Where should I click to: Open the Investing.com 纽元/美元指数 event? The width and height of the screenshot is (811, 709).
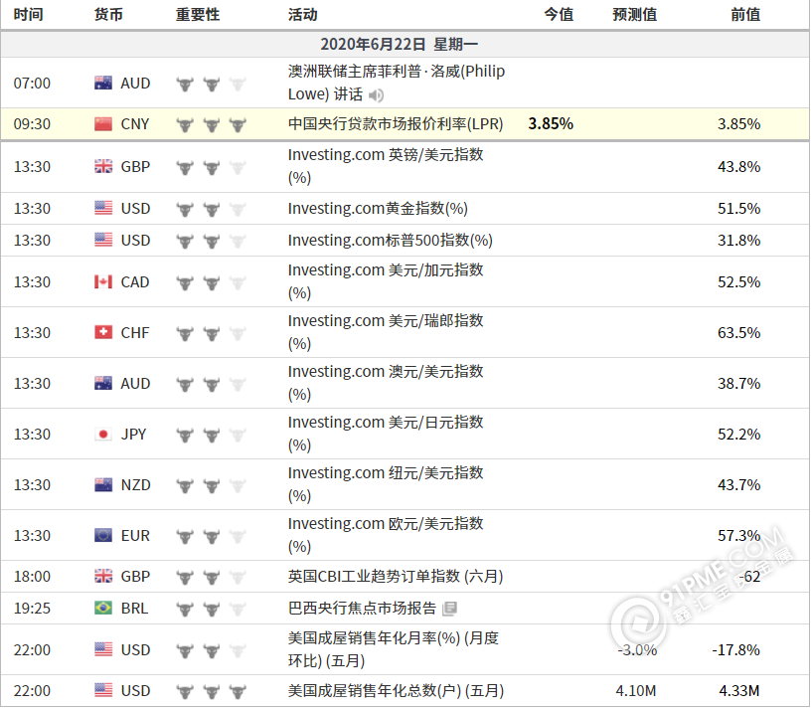(386, 484)
